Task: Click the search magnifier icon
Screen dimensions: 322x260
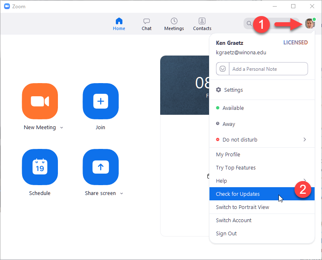Action: 249,24
